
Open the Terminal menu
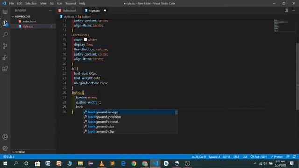coord(71,3)
